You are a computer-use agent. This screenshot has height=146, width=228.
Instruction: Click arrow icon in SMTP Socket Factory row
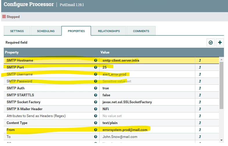[200, 102]
